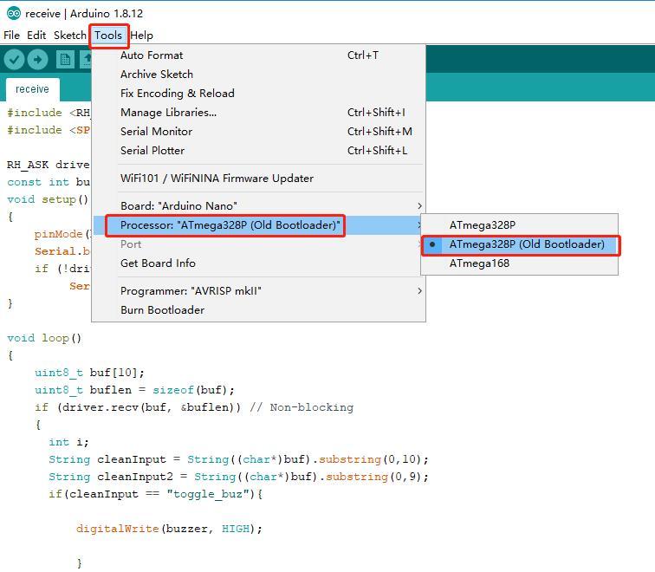Open the Serial Monitor
The width and height of the screenshot is (655, 572).
(x=258, y=132)
